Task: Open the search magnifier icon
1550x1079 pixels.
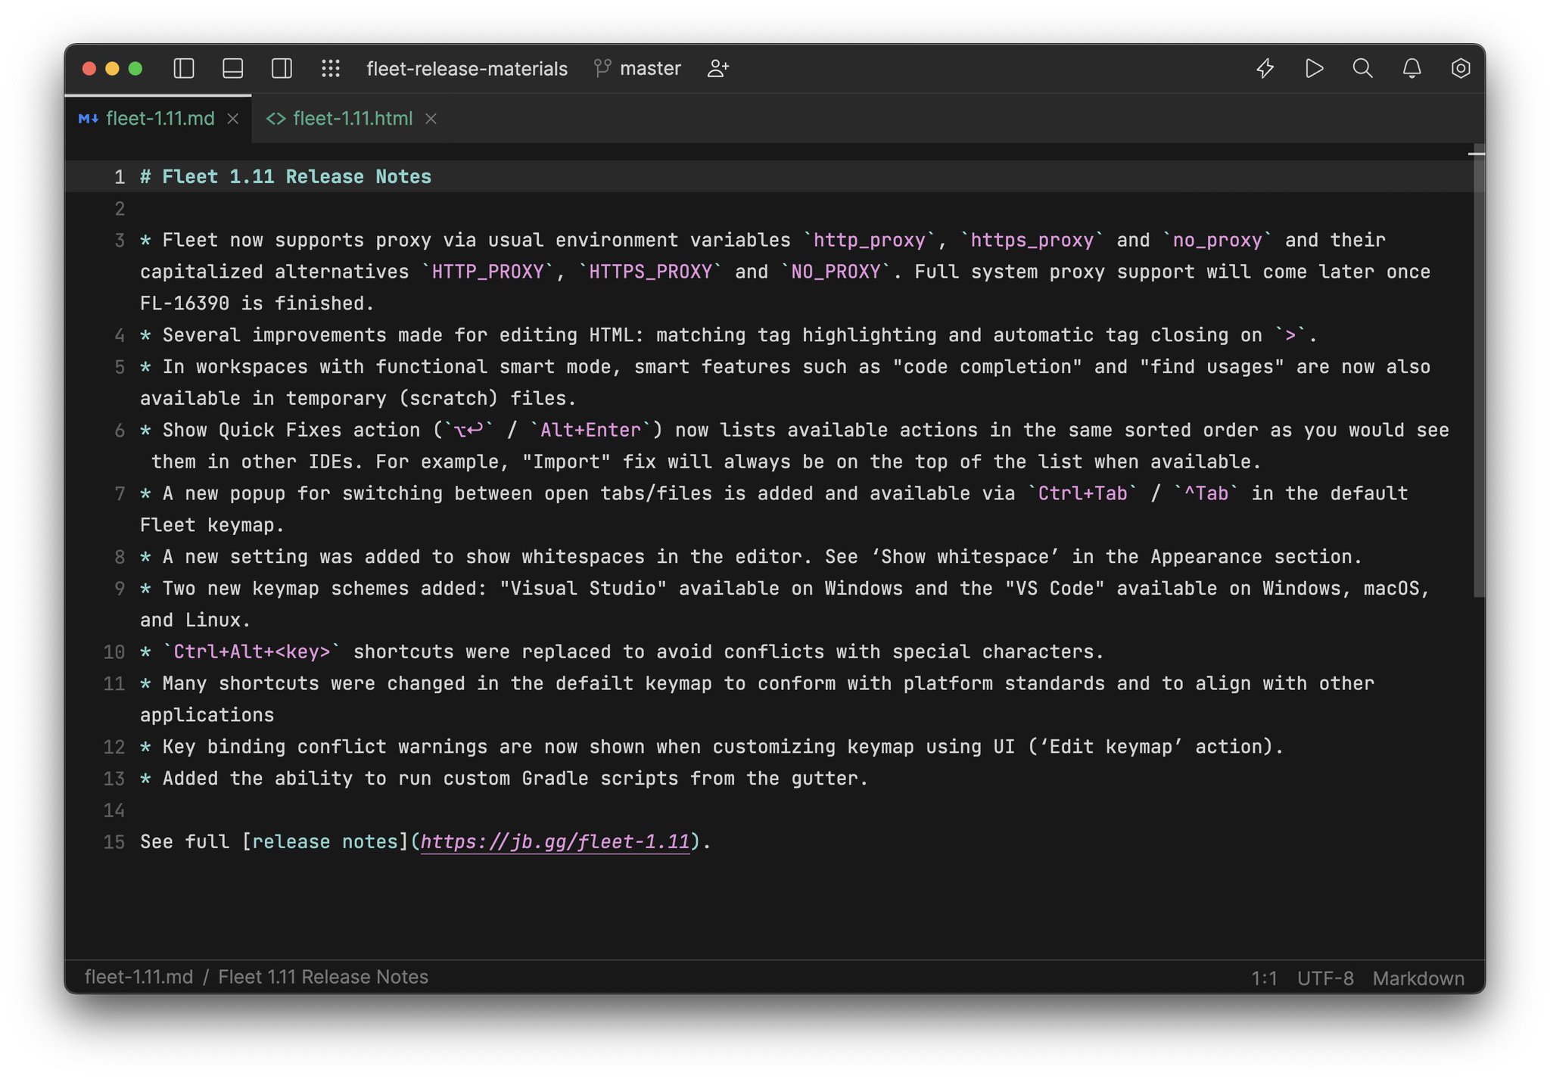Action: (1362, 68)
